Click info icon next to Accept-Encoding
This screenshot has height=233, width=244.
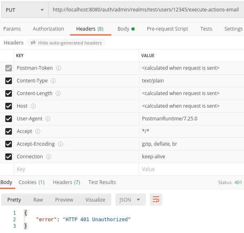tap(61, 144)
